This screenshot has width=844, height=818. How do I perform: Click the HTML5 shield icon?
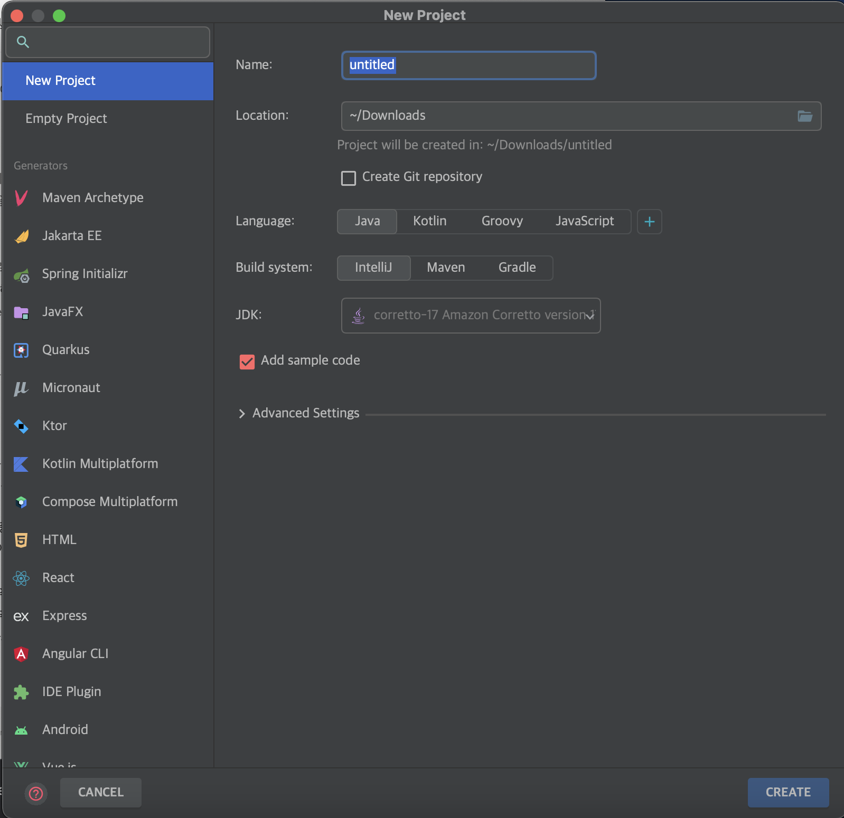tap(21, 540)
